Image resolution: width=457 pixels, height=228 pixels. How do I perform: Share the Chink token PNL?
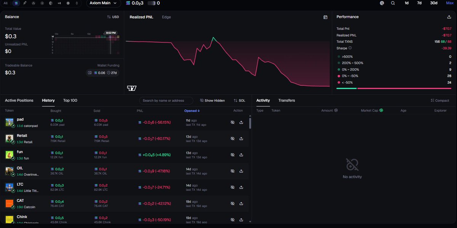241,220
